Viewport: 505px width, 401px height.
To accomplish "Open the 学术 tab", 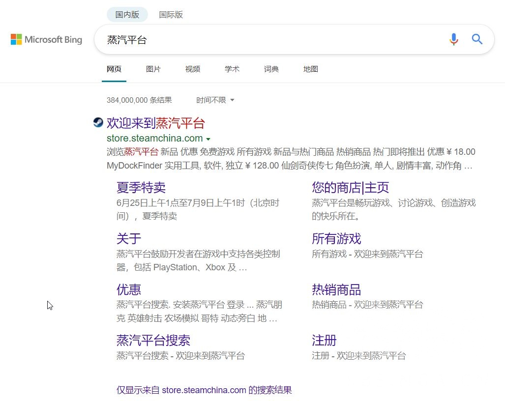I will (x=232, y=69).
